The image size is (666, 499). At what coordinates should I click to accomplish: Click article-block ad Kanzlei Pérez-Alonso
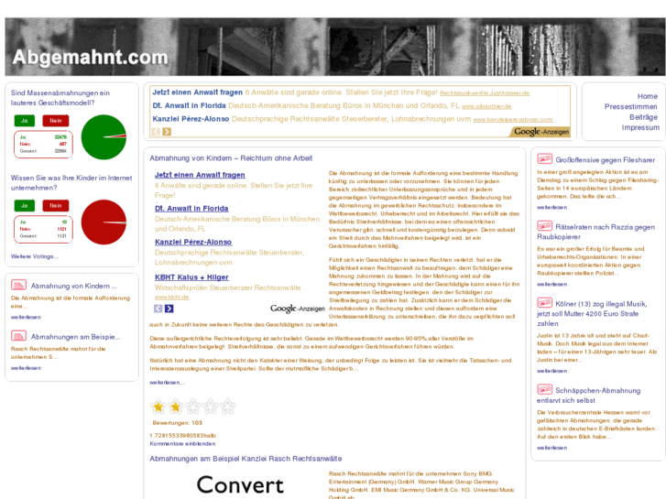point(193,242)
